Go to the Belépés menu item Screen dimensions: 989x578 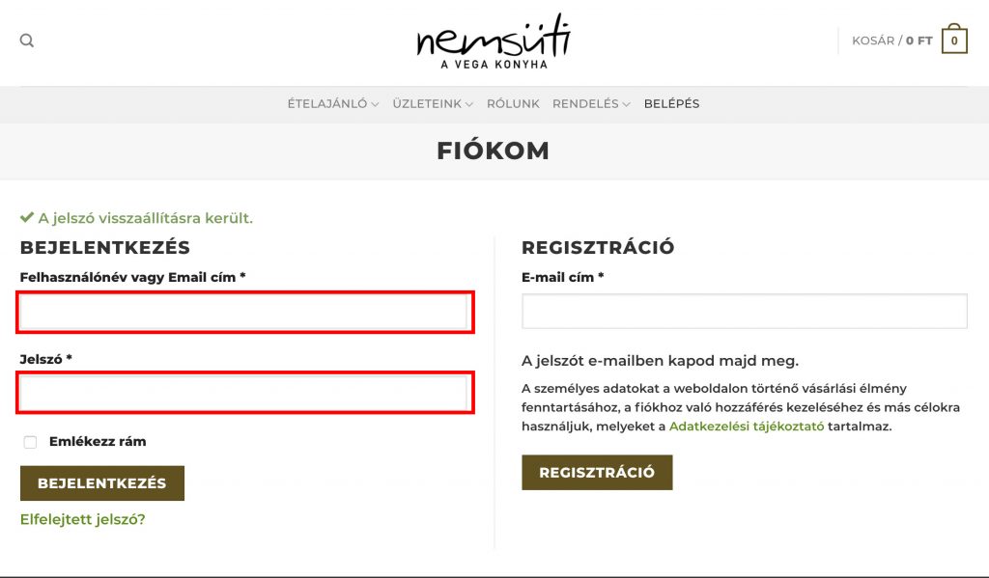(671, 104)
